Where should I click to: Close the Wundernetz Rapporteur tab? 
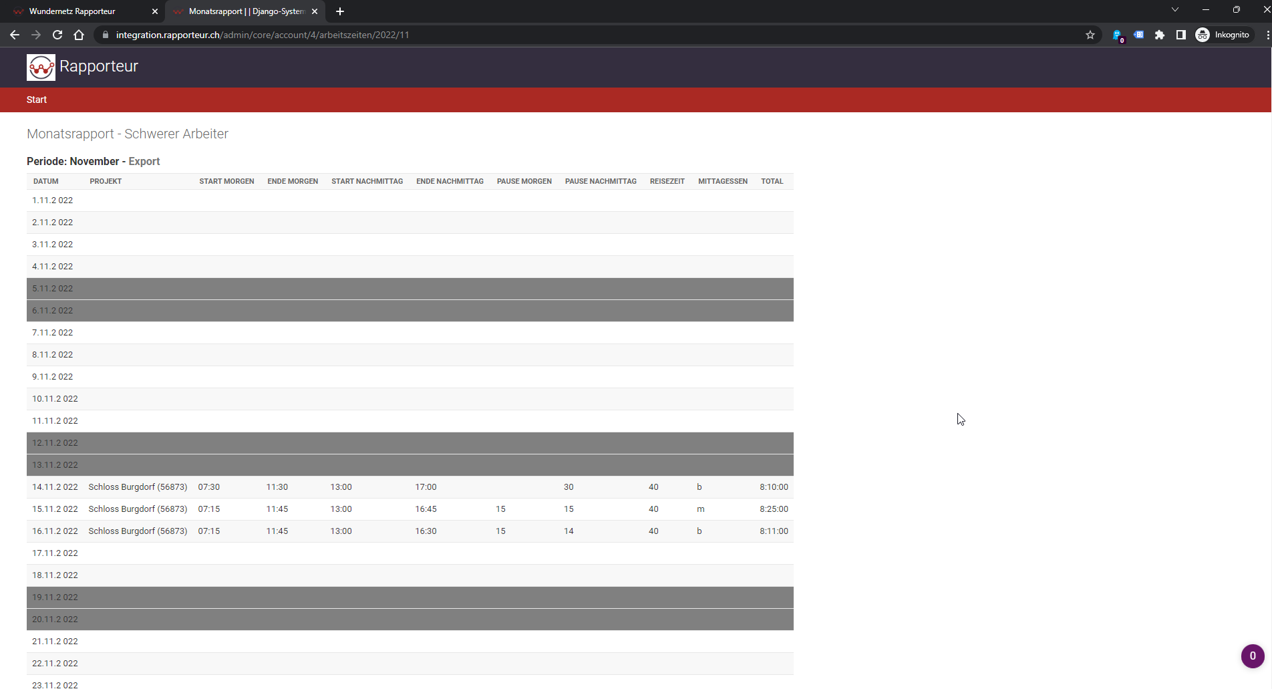click(x=155, y=11)
